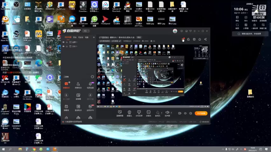The width and height of the screenshot is (271, 152).
Task: Click the 00:00:00 timer in status bar
Action: click(x=204, y=122)
